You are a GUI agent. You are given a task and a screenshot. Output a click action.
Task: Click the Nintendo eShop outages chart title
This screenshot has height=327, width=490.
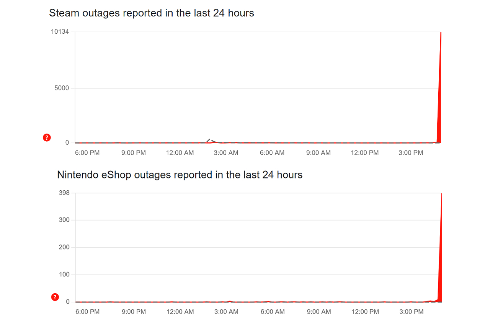[180, 175]
